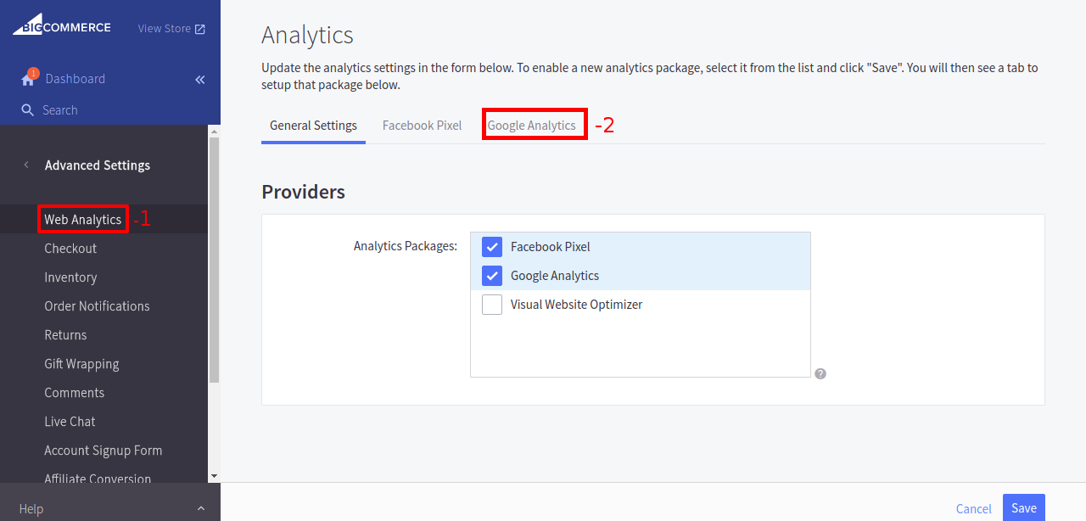Viewport: 1086px width, 521px height.
Task: Click sidebar scrollbar up arrow
Action: click(x=214, y=132)
